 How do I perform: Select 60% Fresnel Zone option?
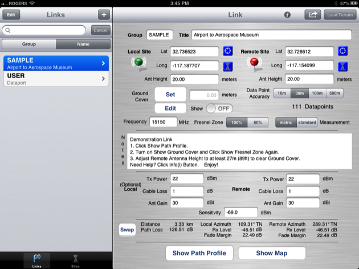pyautogui.click(x=258, y=122)
